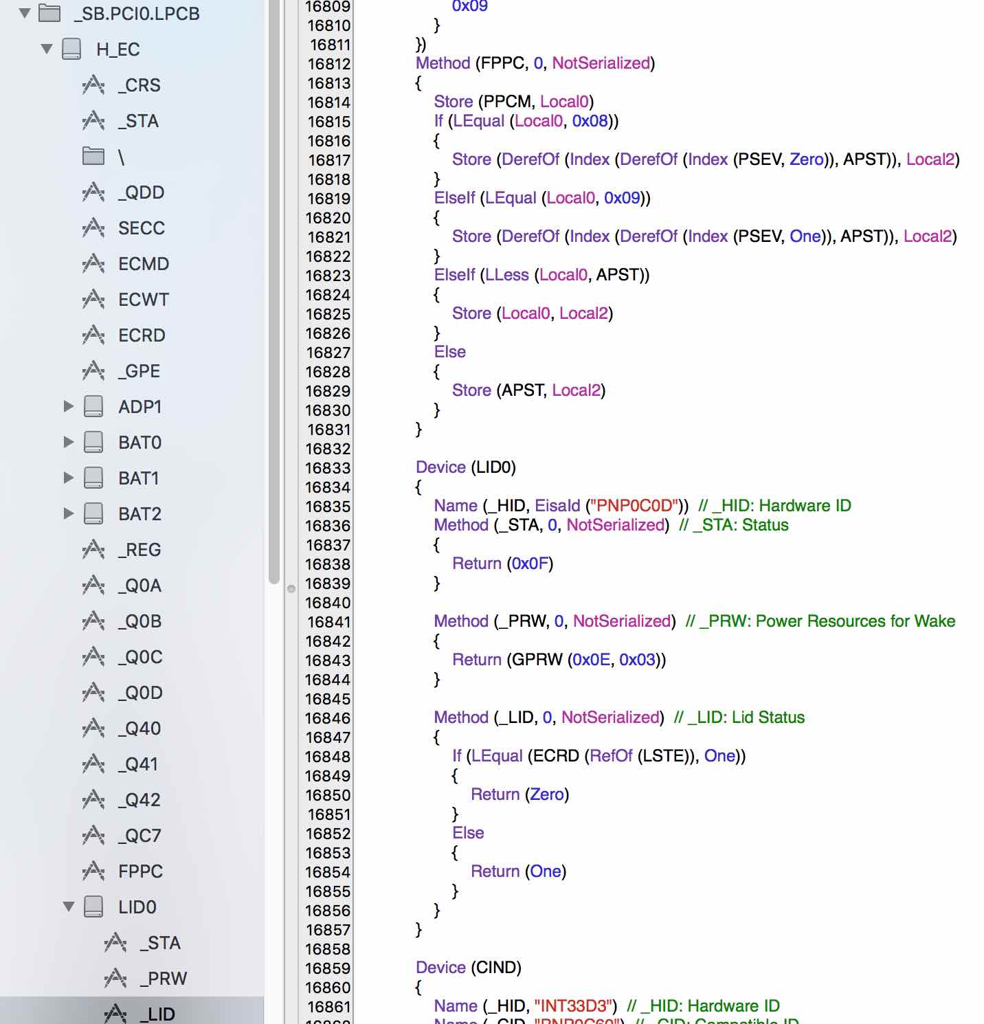
Task: Collapse the LID0 device node
Action: click(x=69, y=906)
